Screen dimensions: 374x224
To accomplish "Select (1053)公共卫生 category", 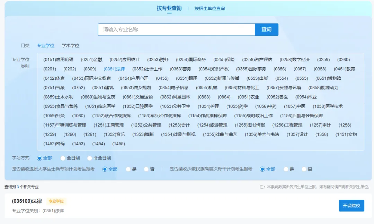I will (x=175, y=106).
